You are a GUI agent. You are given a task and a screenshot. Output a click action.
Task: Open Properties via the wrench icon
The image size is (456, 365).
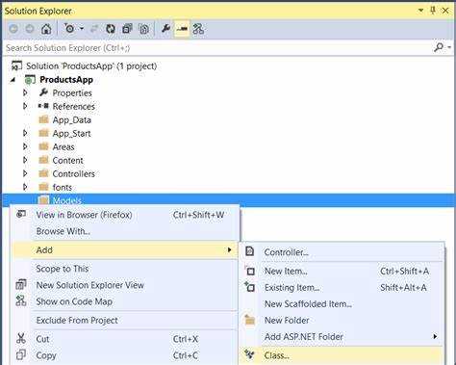165,29
